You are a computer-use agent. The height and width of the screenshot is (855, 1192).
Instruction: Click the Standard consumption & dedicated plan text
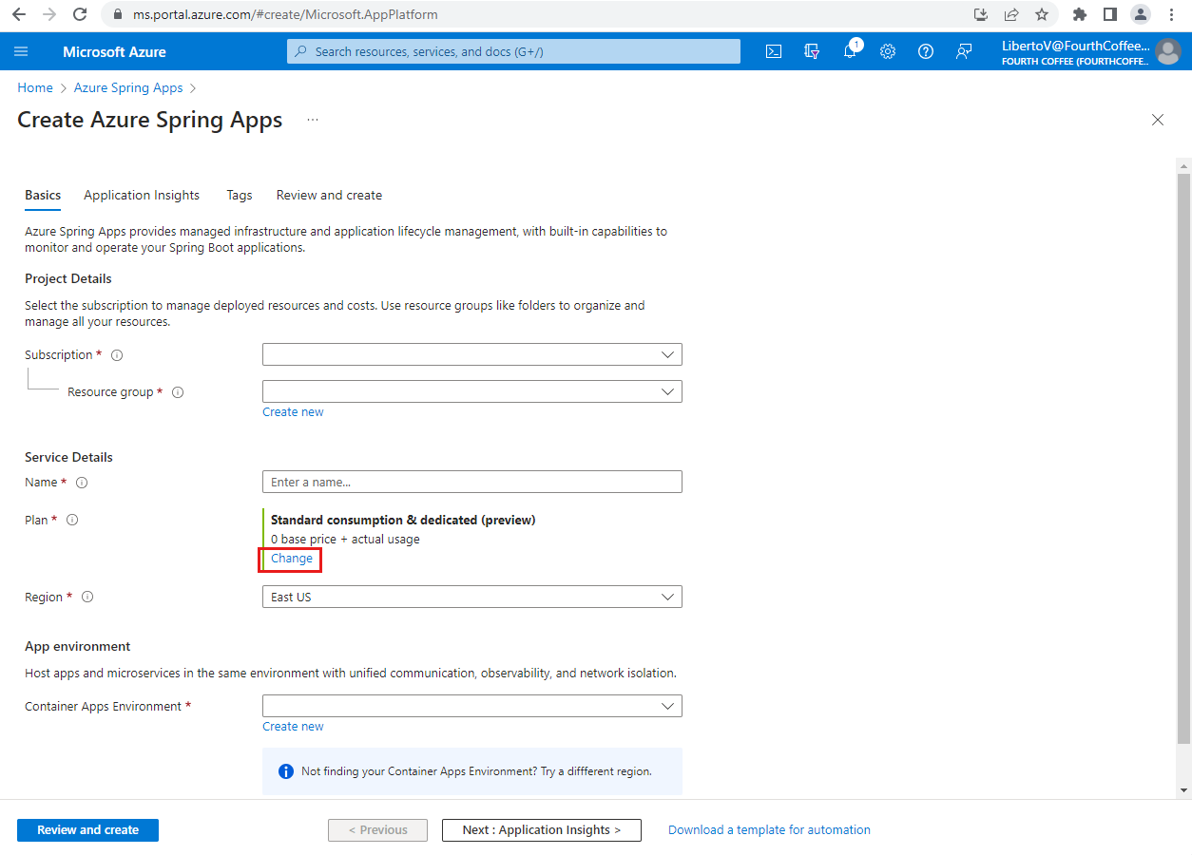pos(403,520)
